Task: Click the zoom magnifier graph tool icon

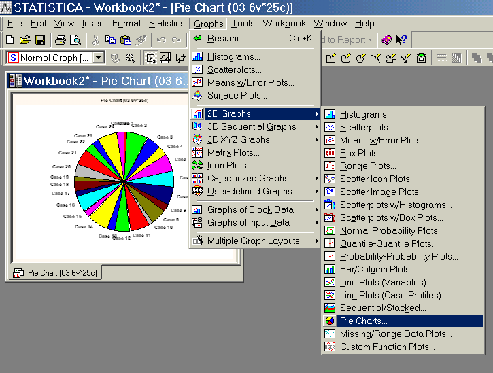Action: (130, 58)
